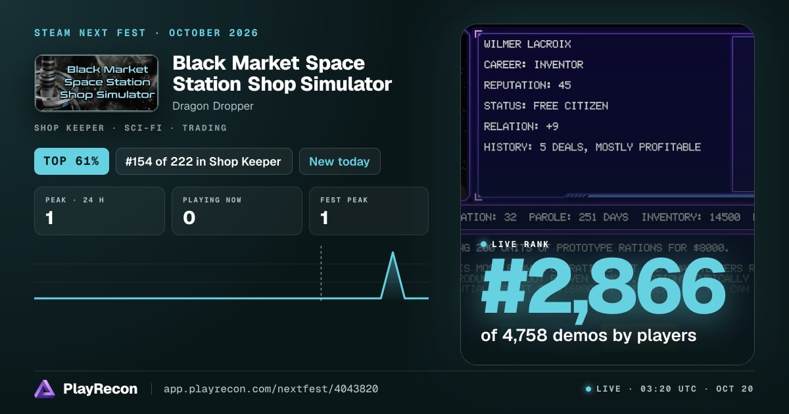The height and width of the screenshot is (414, 789).
Task: Open the app.playrecon.com/nextfest/4043820 link
Action: [x=270, y=389]
